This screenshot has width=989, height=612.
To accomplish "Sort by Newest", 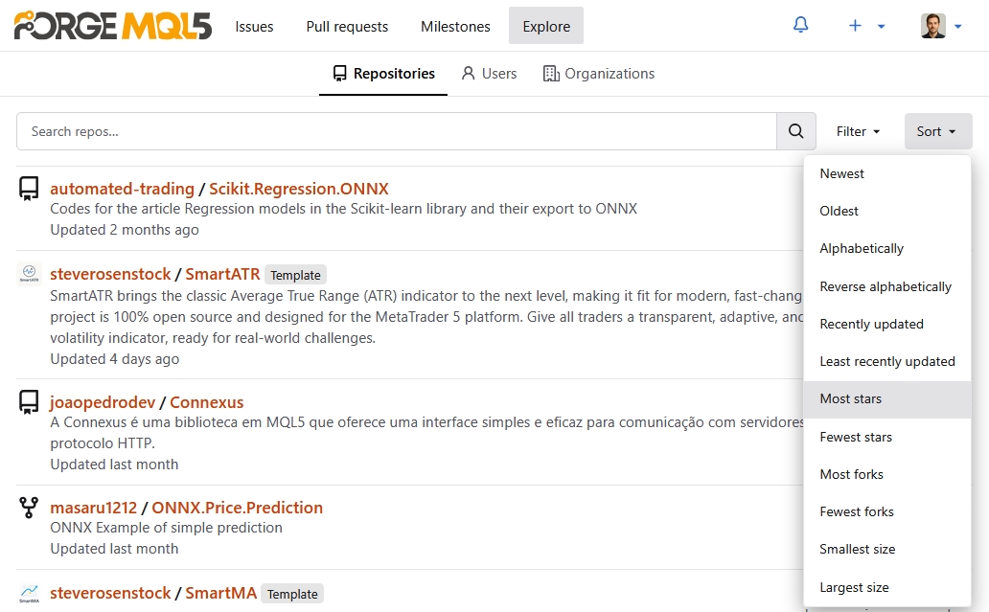I will [x=886, y=173].
